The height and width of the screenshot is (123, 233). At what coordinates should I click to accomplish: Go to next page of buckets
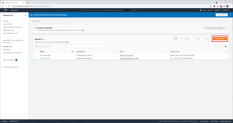click(221, 46)
